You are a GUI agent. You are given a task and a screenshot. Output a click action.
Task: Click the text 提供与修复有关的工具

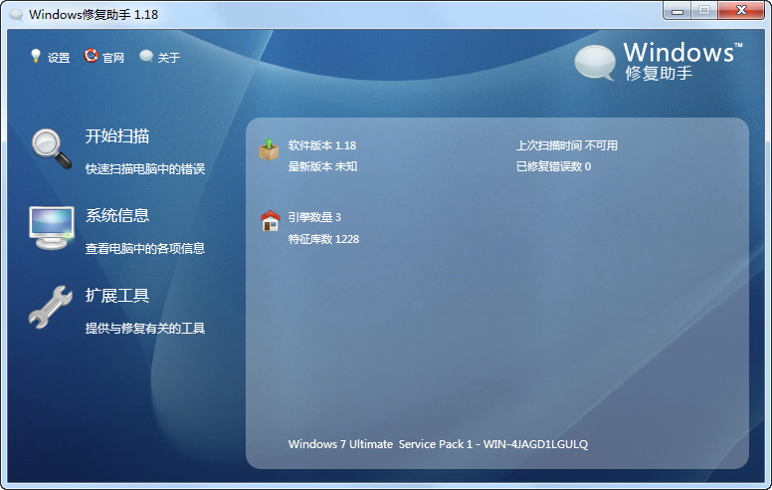tap(145, 329)
